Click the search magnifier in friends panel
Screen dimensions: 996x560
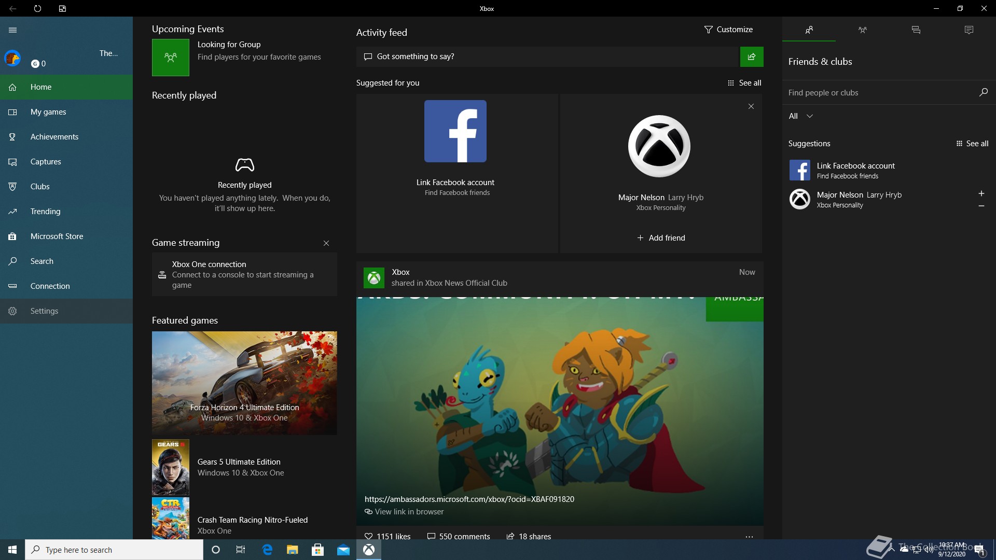pos(984,92)
